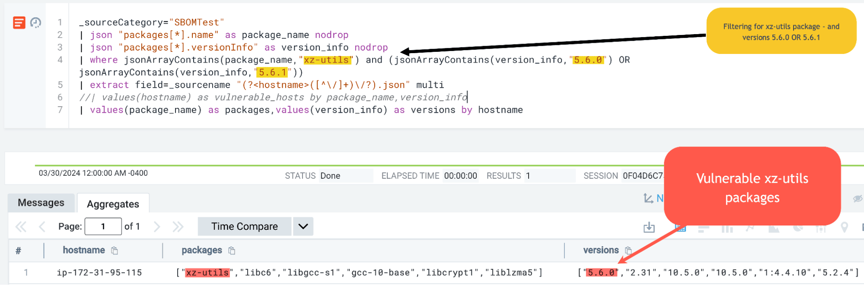Click the ELAPSED TIME 00:00:00 value
The height and width of the screenshot is (285, 864).
pos(461,176)
